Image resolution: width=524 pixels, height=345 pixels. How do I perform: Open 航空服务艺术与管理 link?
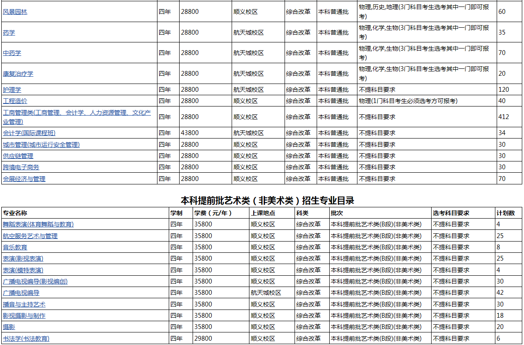tap(30, 236)
